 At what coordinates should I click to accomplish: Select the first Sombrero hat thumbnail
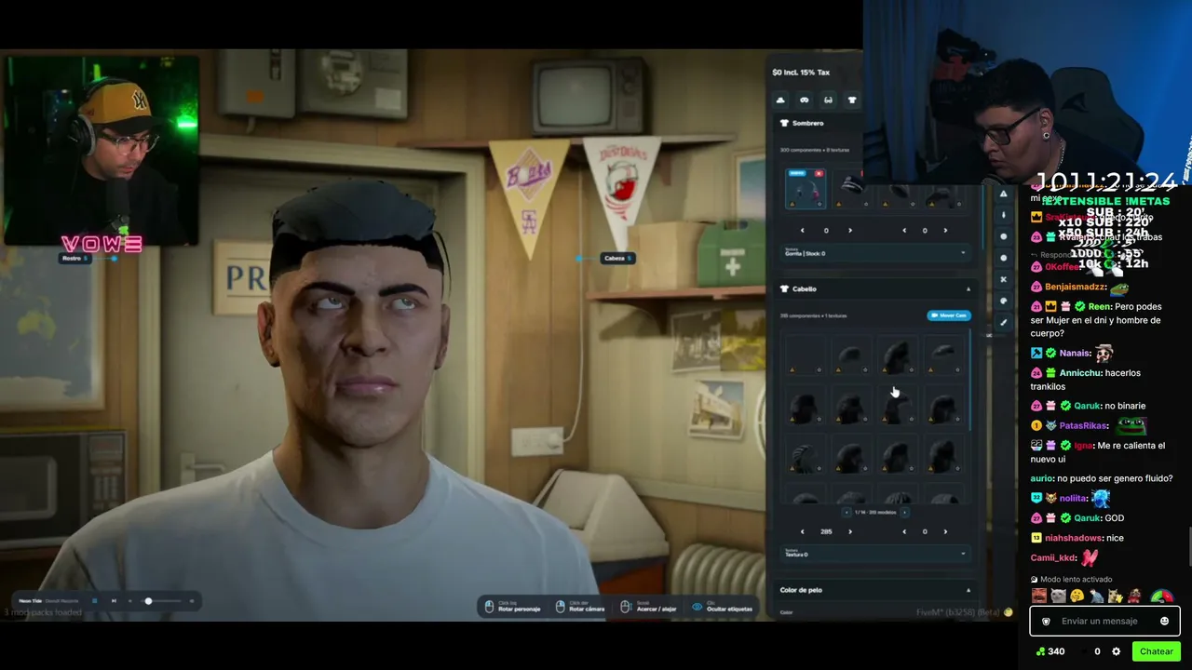[x=806, y=189]
